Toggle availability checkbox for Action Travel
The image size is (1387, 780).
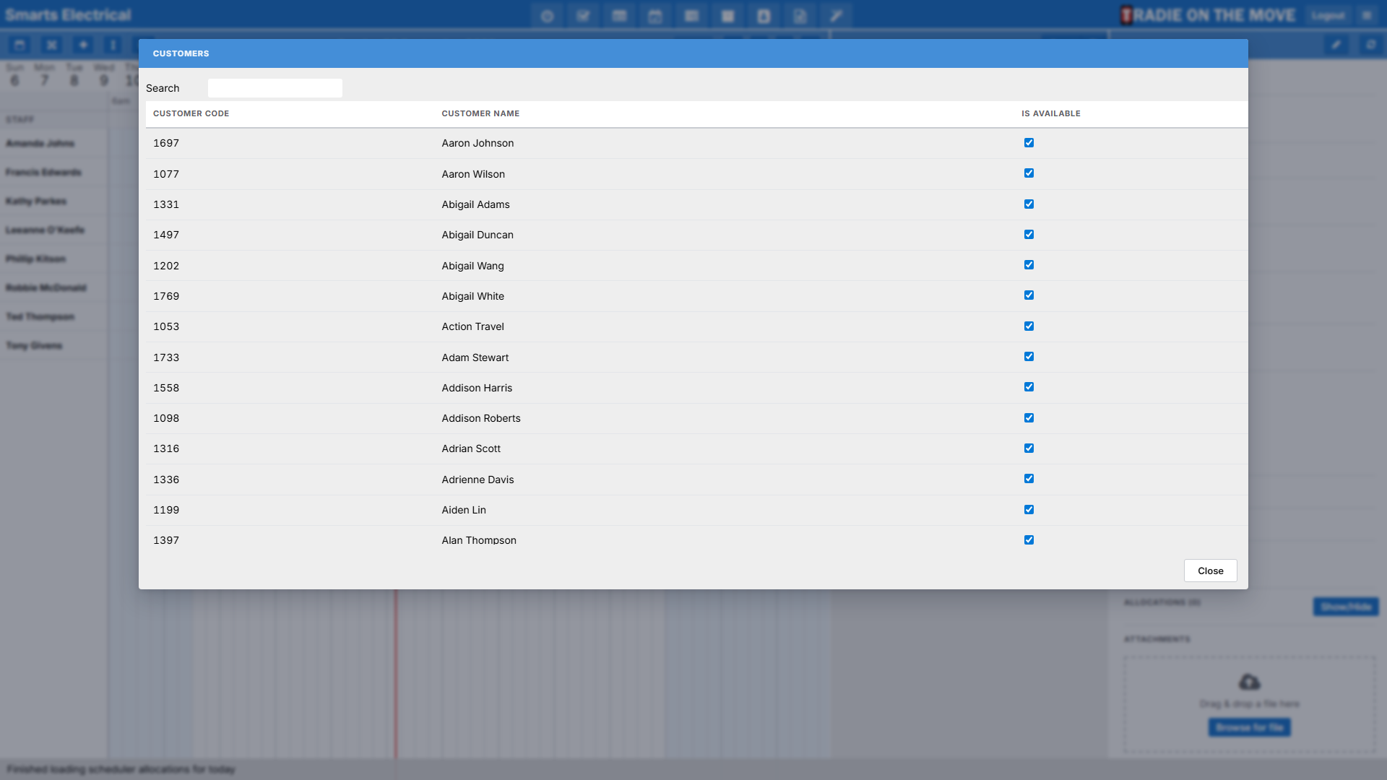[1029, 326]
